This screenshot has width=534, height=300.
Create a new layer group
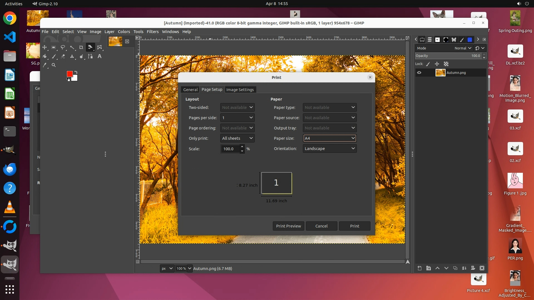click(x=428, y=268)
